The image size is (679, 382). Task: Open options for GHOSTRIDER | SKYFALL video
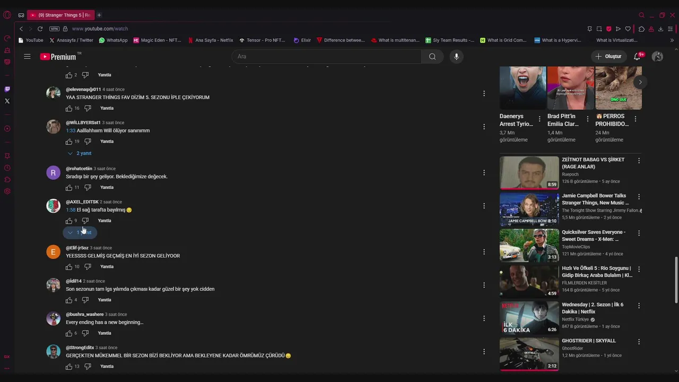tap(639, 342)
